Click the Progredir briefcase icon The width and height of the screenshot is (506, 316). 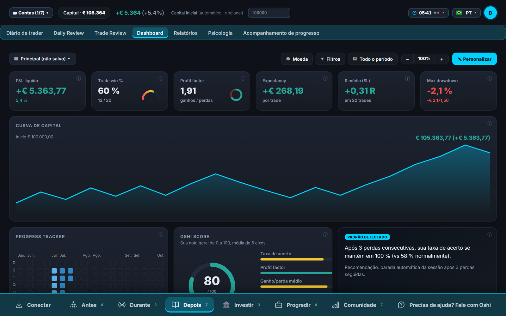coord(279,305)
